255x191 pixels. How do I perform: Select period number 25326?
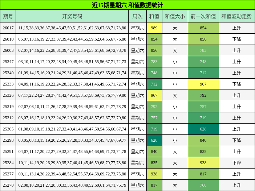pos(8,95)
